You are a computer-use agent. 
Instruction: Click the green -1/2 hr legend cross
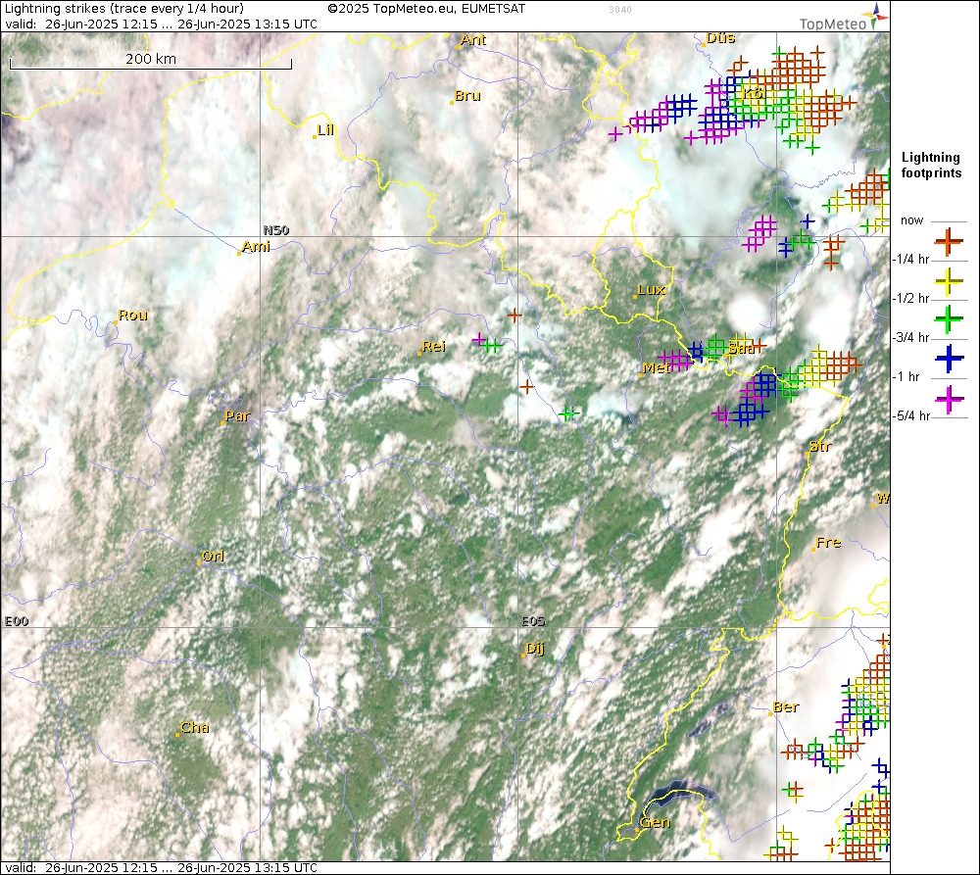pos(948,320)
